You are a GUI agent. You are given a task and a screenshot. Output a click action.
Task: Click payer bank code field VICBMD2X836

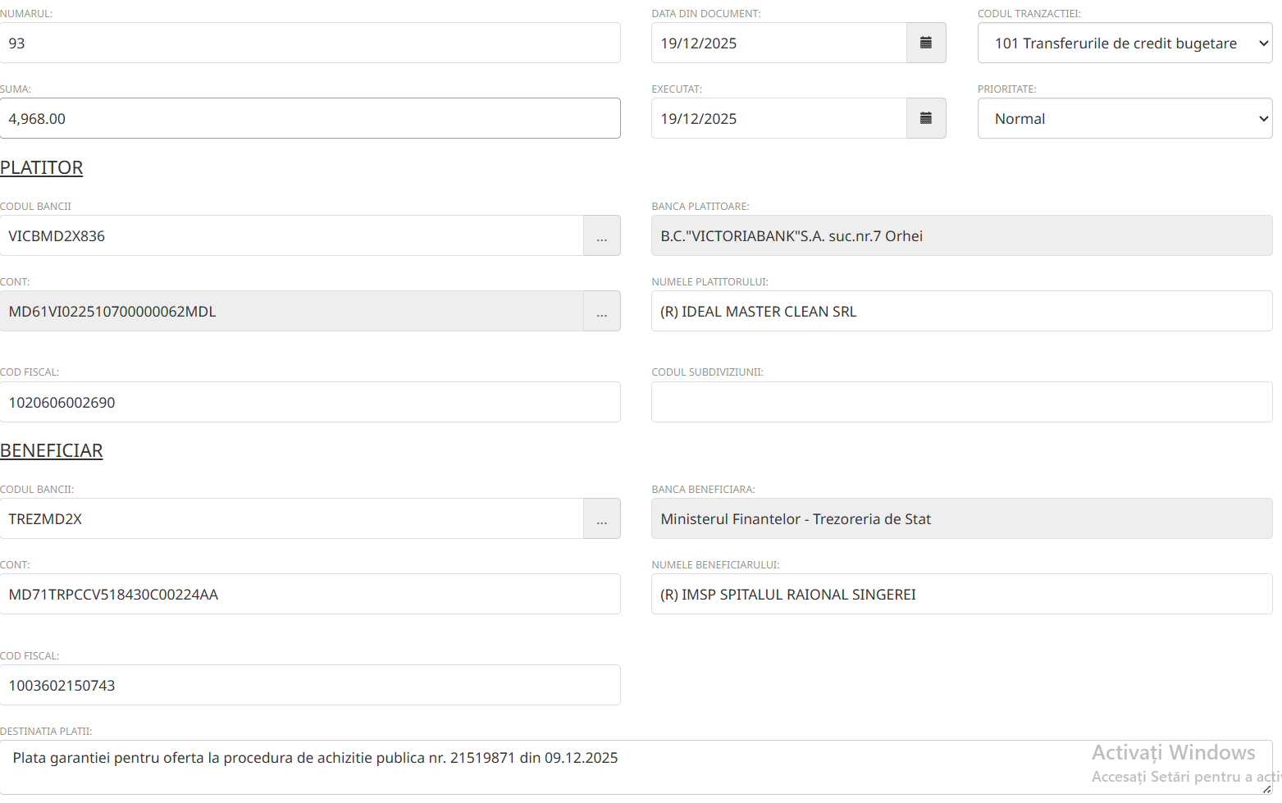coord(291,236)
